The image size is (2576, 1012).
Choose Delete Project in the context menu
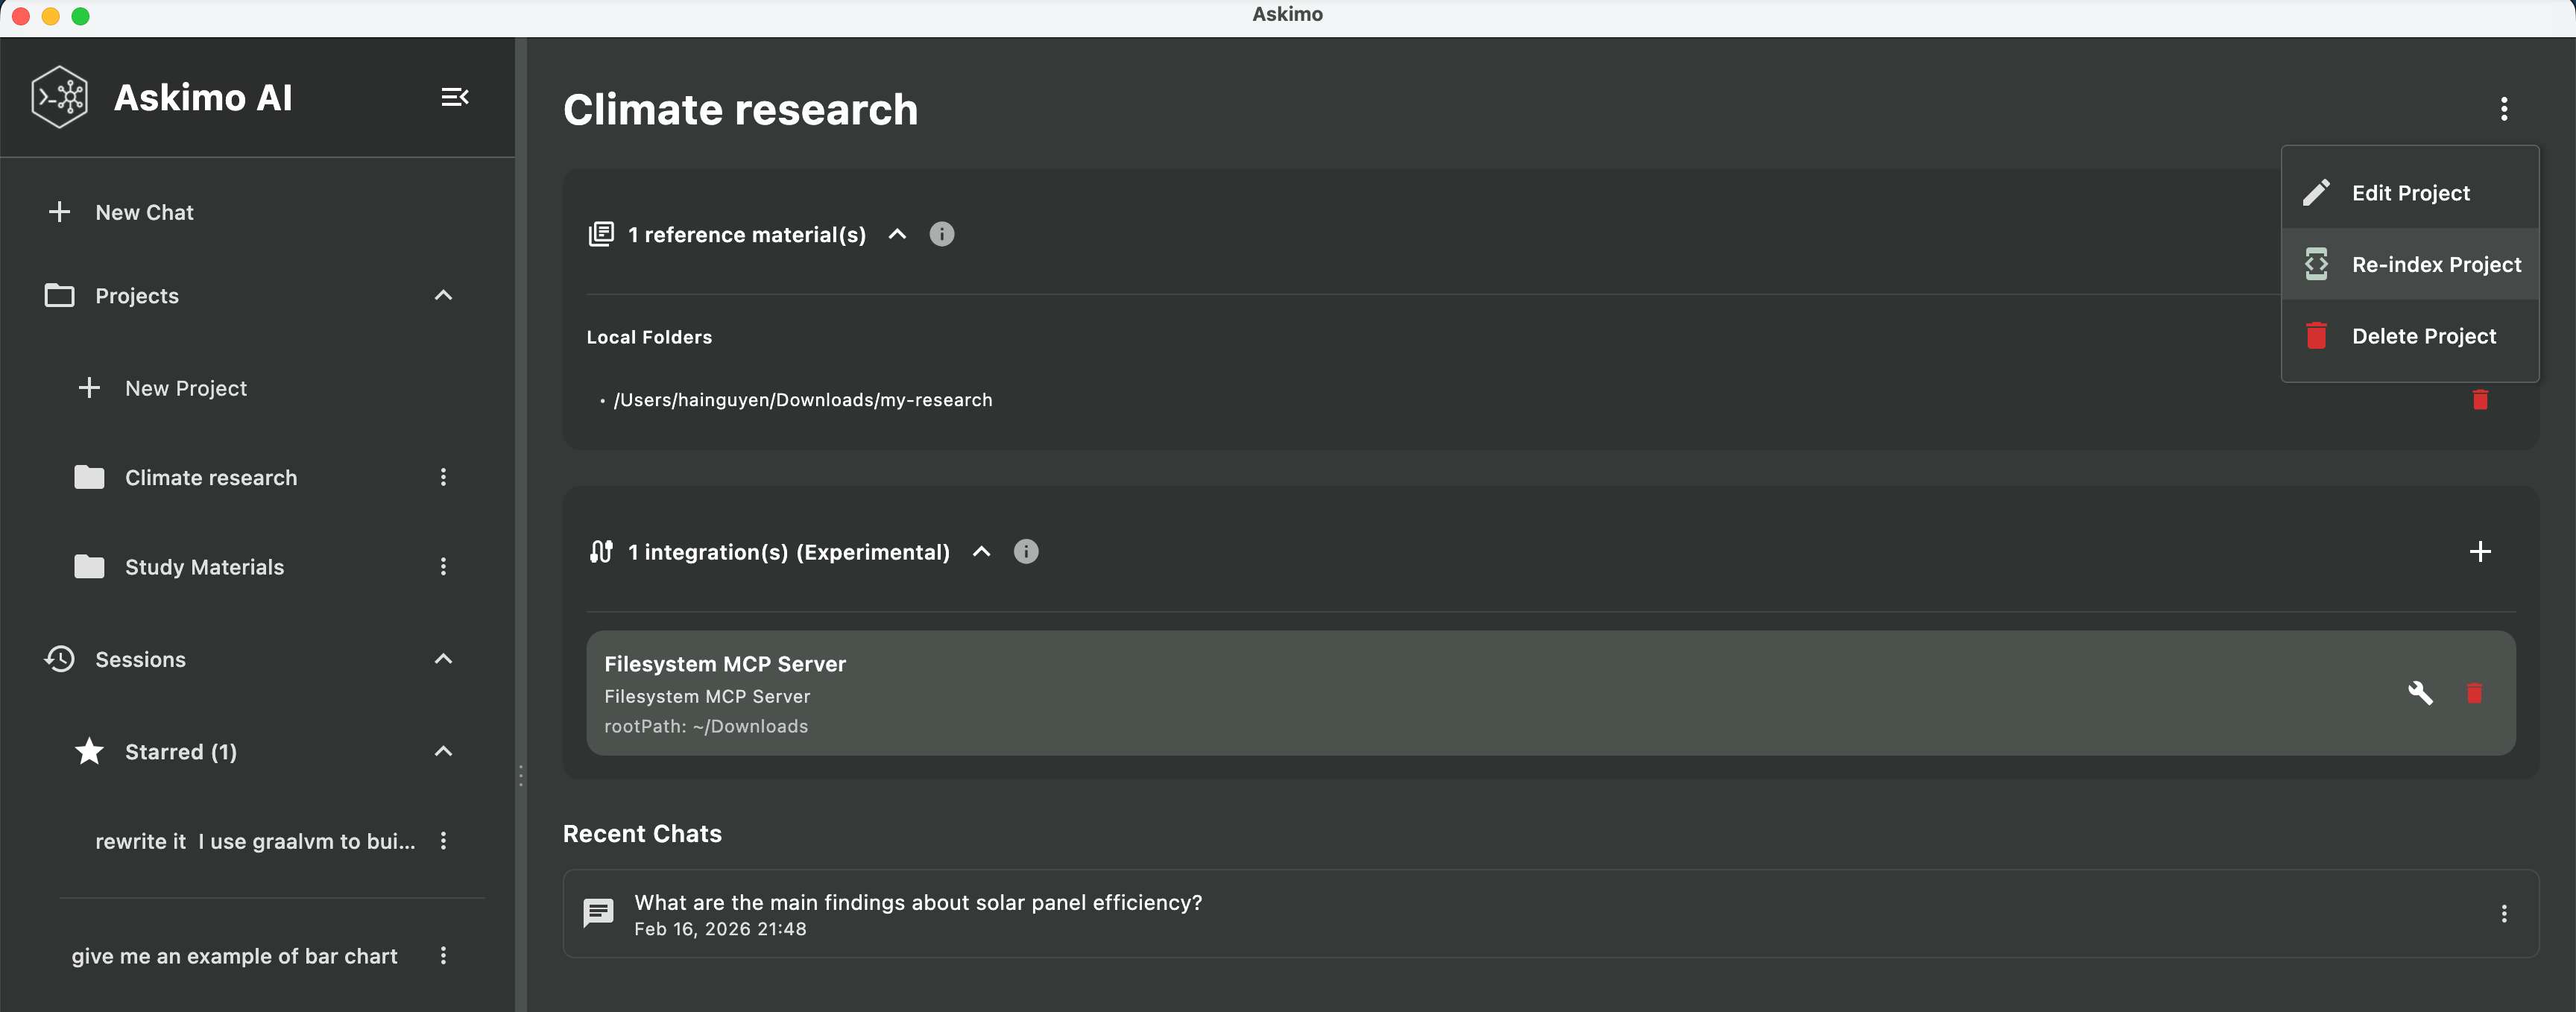(2424, 336)
